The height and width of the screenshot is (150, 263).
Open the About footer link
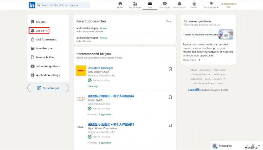pyautogui.click(x=194, y=70)
